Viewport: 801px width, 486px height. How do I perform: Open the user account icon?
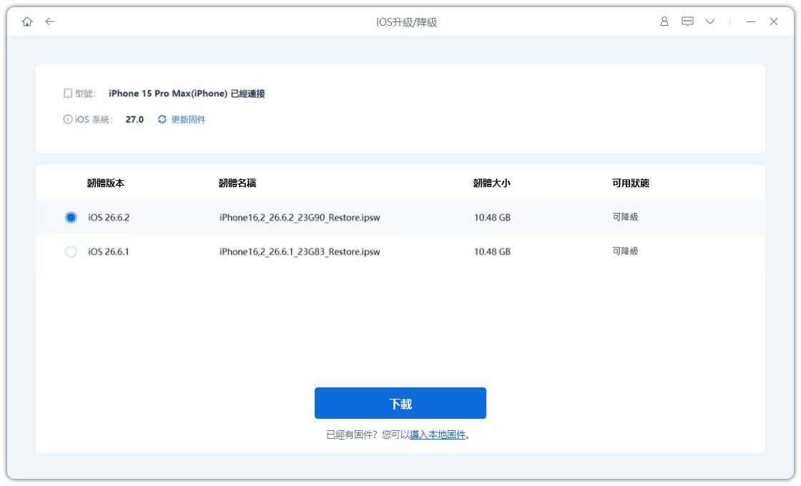(x=664, y=21)
